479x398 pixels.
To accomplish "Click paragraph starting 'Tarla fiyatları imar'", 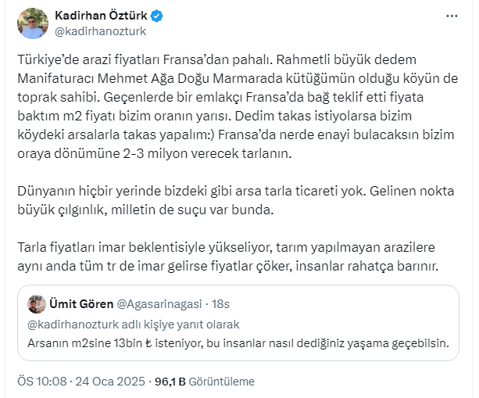I will 233,256.
